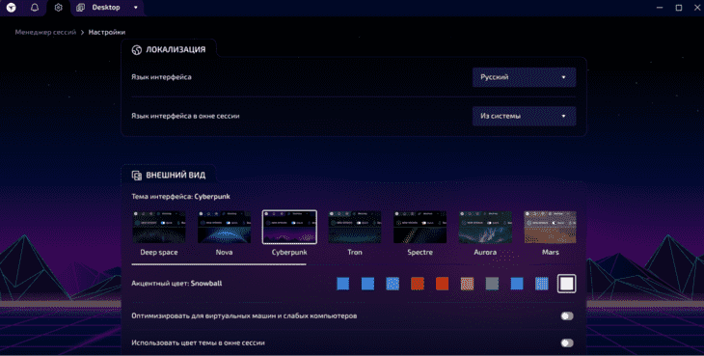Open the Язык интерфейса dropdown showing Русский

click(x=524, y=77)
